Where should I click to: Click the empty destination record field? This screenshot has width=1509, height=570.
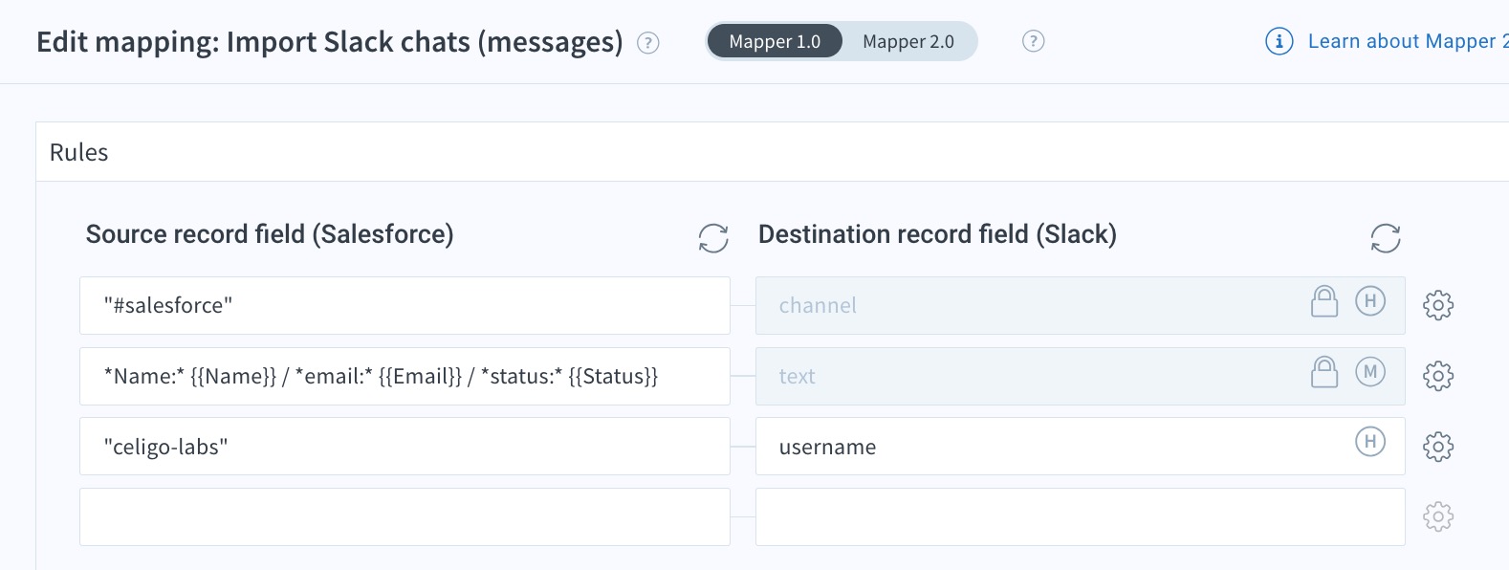1081,517
